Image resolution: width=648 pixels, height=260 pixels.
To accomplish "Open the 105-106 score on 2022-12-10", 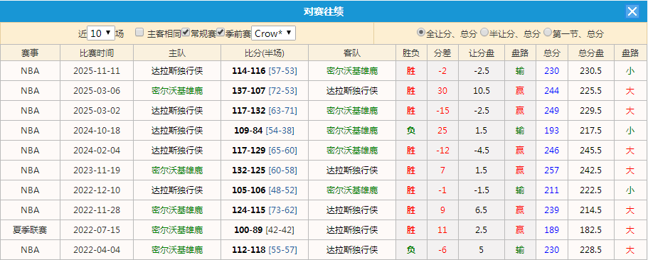I will (x=248, y=190).
